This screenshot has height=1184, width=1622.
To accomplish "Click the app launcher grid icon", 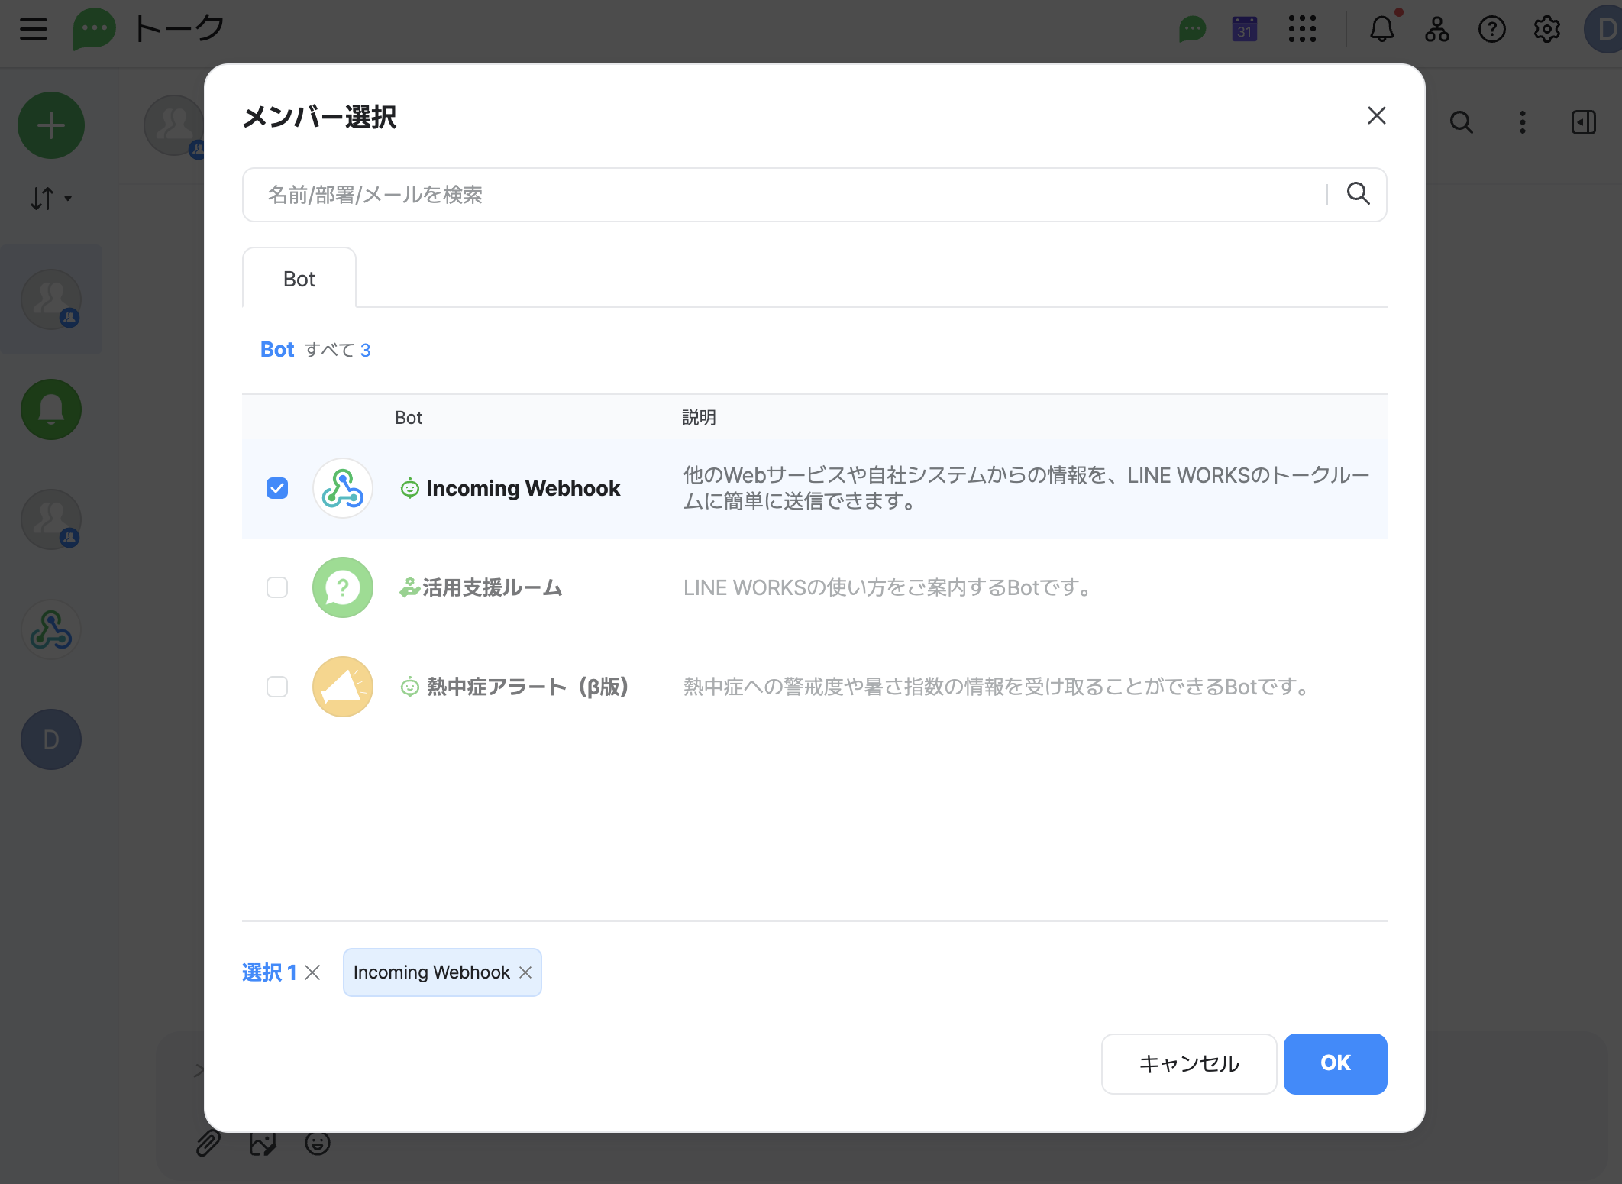I will pos(1302,29).
